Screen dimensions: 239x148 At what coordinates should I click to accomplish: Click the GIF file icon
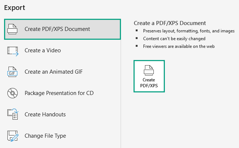point(12,72)
